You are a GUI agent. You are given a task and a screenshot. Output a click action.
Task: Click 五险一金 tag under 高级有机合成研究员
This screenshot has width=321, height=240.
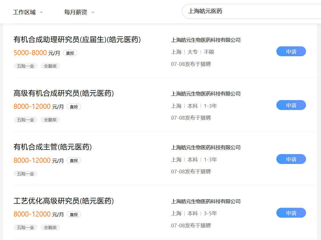(x=26, y=120)
